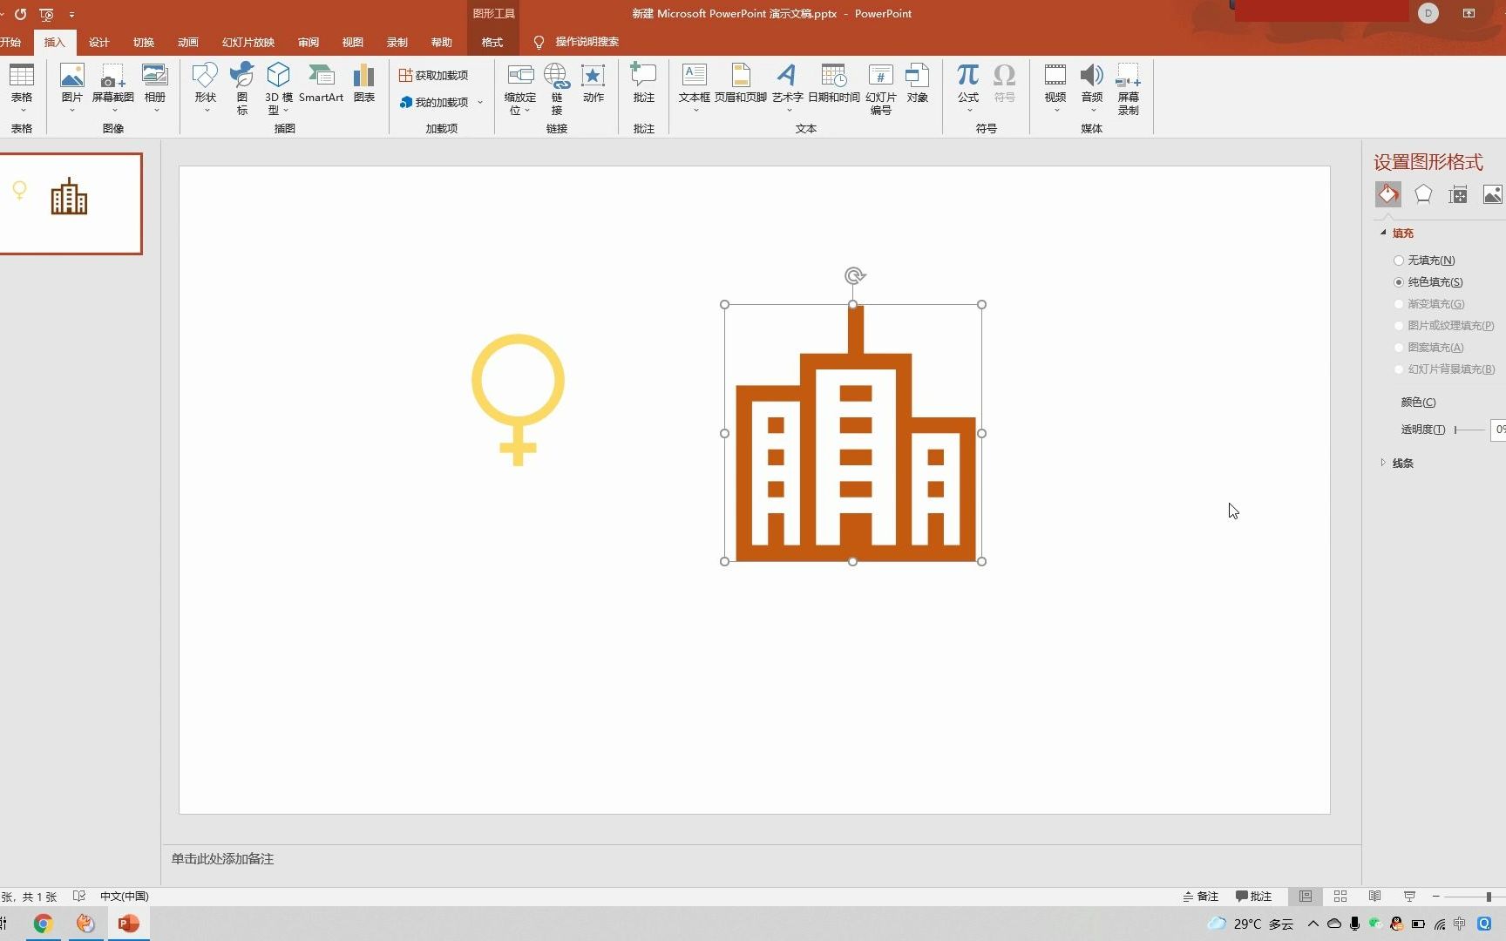Switch to slide sorter view
Screen dimensions: 1506x941
[1340, 897]
